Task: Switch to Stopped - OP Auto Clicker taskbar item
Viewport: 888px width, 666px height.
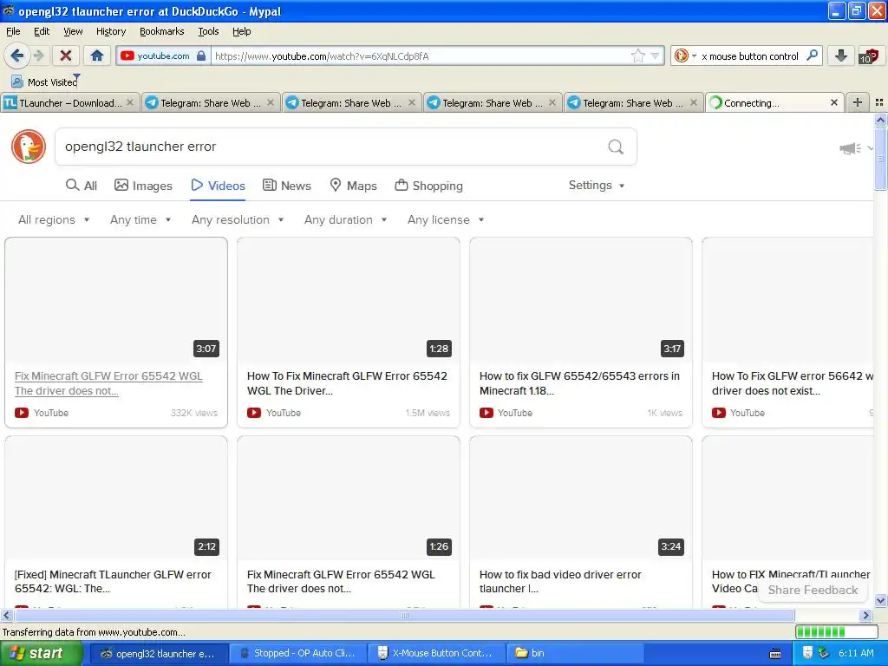Action: pyautogui.click(x=298, y=654)
